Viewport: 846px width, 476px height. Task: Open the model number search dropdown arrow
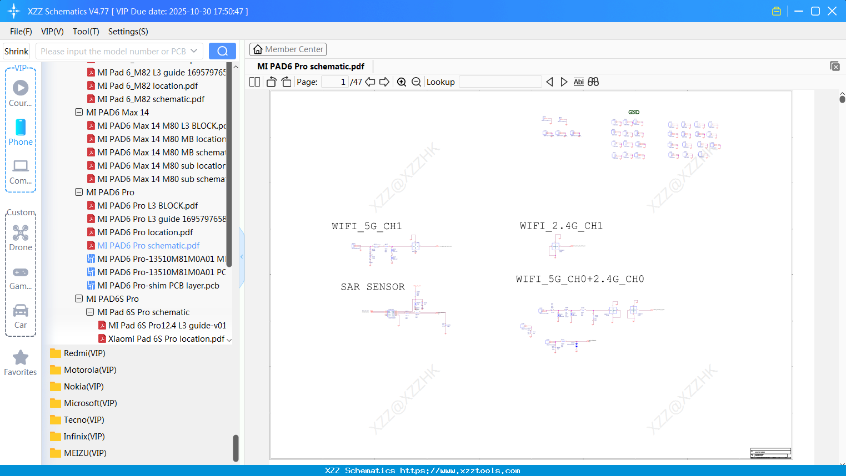[x=194, y=51]
